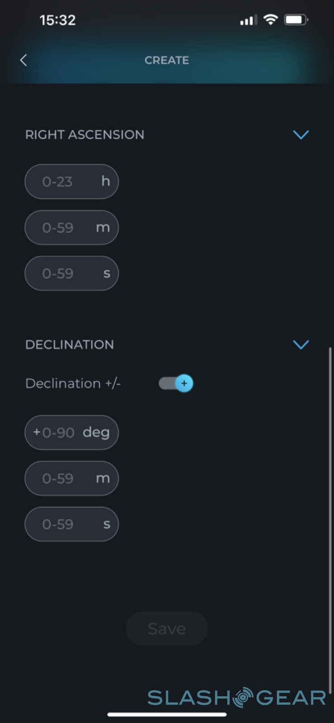This screenshot has width=334, height=723.
Task: Focus the Declination arcminutes field
Action: (71, 479)
